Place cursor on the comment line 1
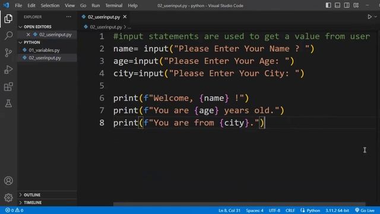The width and height of the screenshot is (380, 214). [242, 36]
